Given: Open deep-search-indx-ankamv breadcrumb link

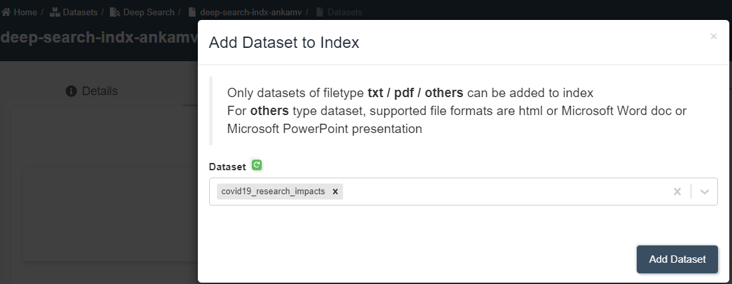Looking at the screenshot, I should (250, 12).
